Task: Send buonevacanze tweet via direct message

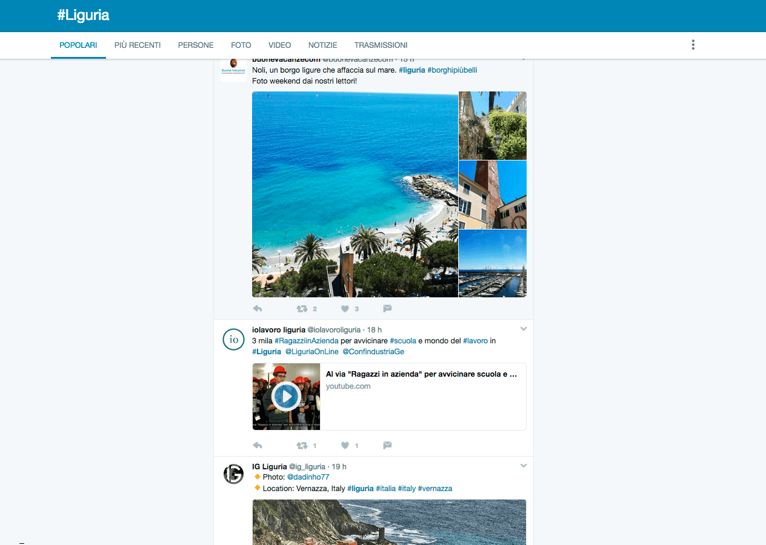Action: [387, 309]
